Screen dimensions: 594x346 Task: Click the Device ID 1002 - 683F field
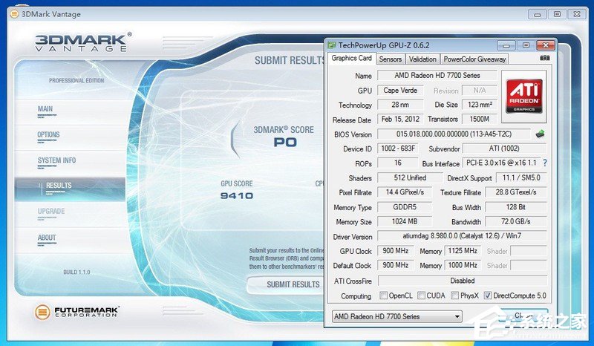point(398,148)
